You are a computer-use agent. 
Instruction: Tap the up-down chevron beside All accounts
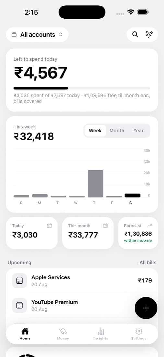point(61,35)
